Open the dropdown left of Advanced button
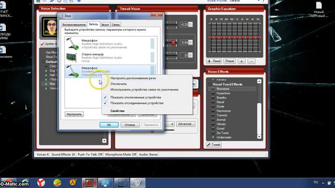Image resolution: width=335 pixels, height=188 pixels. [172, 124]
